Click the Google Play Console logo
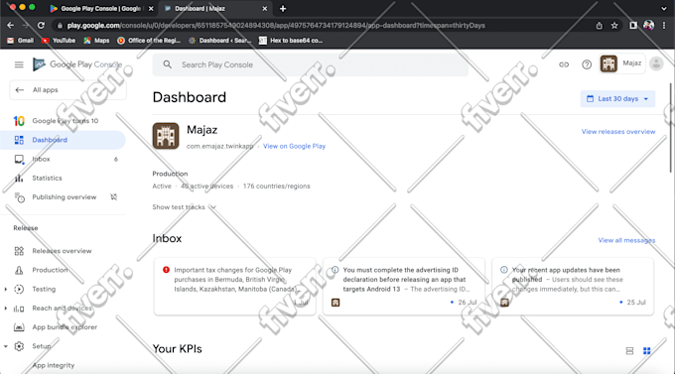The height and width of the screenshot is (374, 675). pos(77,64)
